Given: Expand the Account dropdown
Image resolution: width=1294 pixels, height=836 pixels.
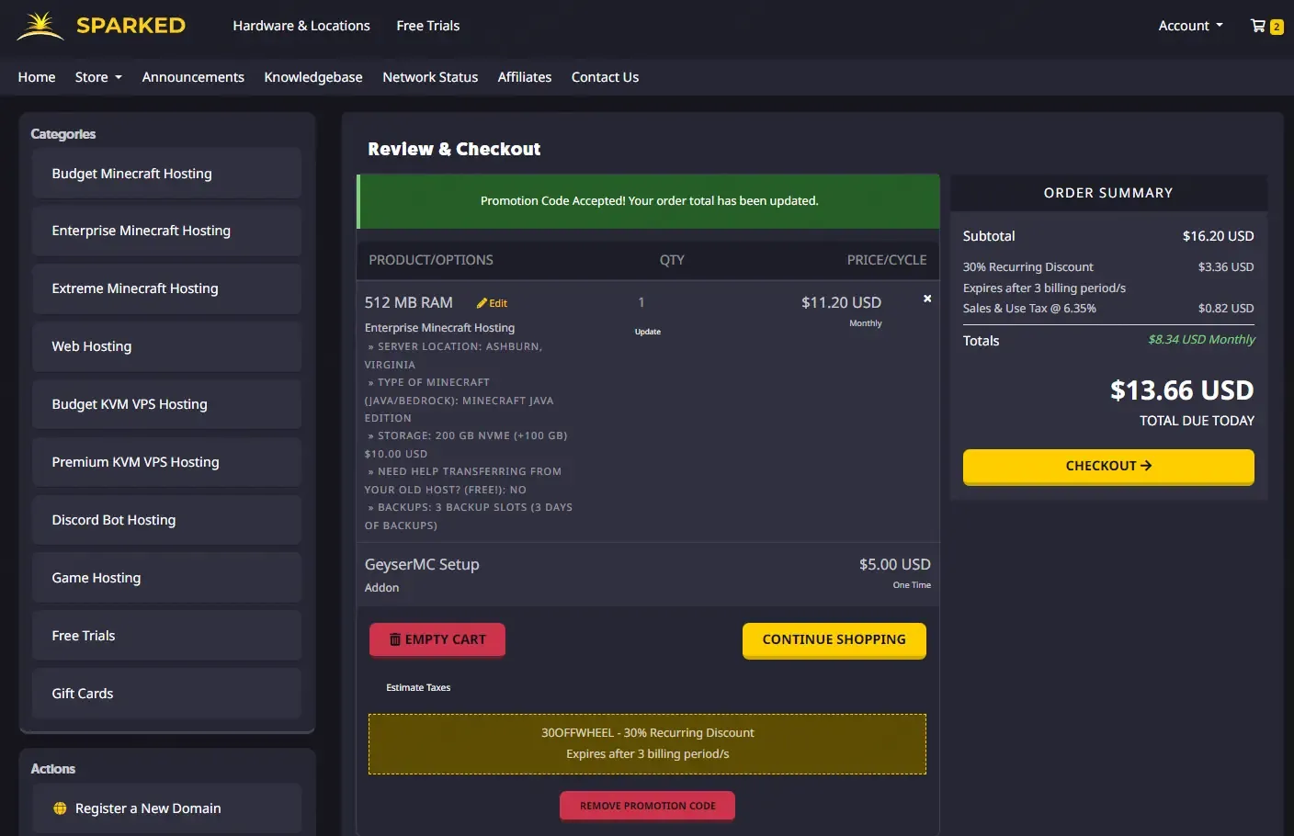Looking at the screenshot, I should coord(1190,26).
